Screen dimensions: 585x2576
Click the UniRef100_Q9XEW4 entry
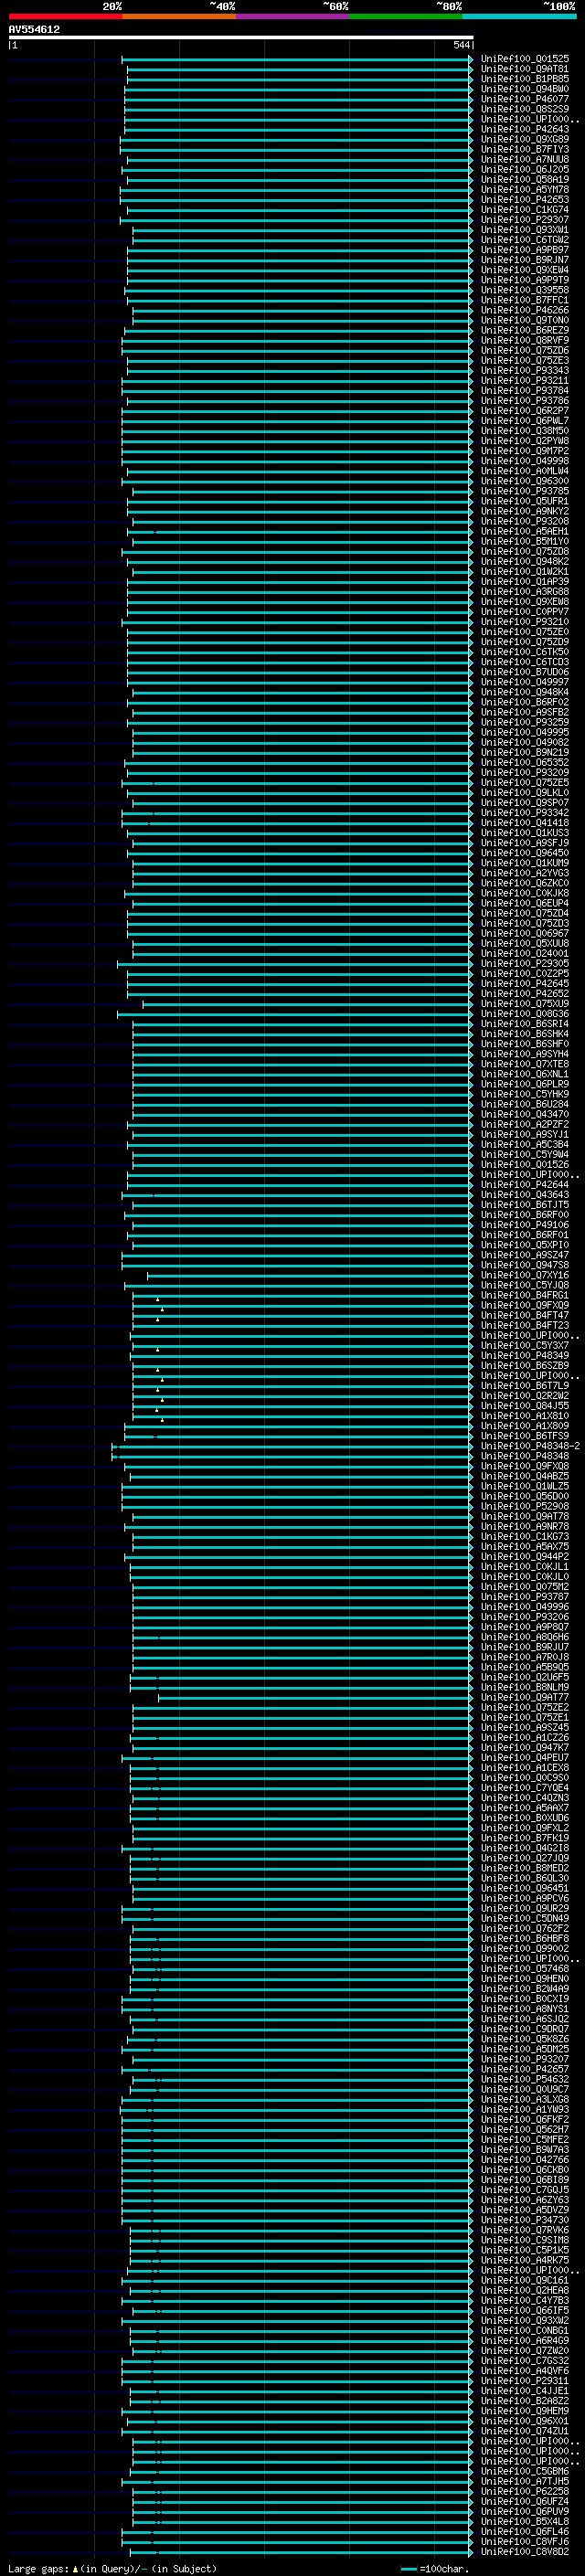(525, 270)
